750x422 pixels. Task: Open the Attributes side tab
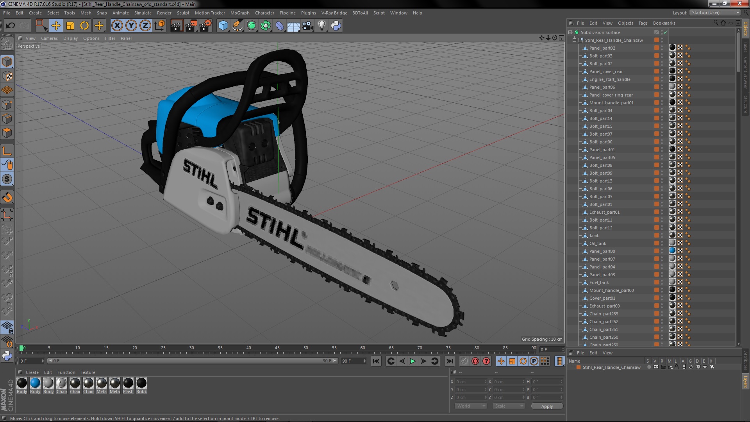(745, 360)
